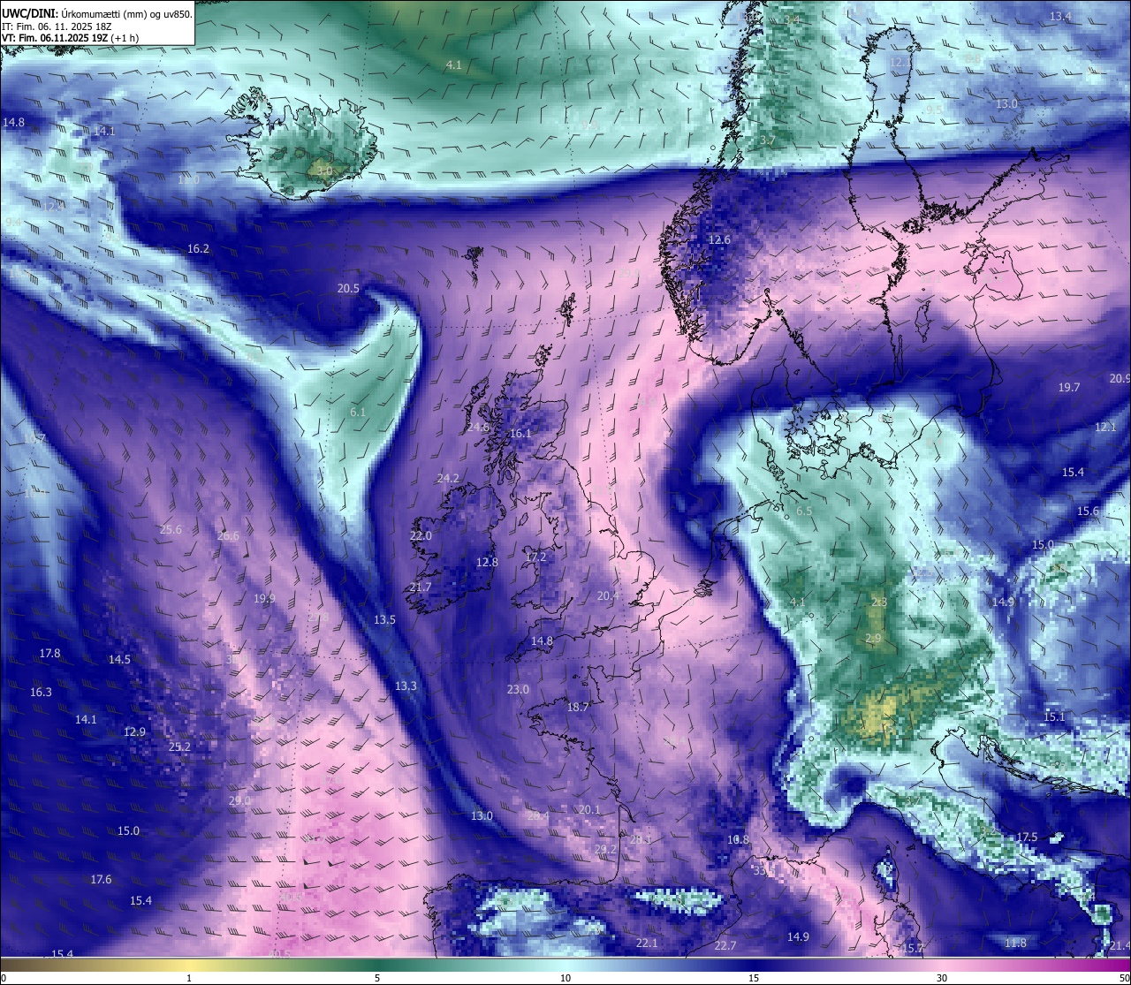Click the 13.3 value over the Atlantic
Image resolution: width=1131 pixels, height=985 pixels.
pyautogui.click(x=406, y=686)
